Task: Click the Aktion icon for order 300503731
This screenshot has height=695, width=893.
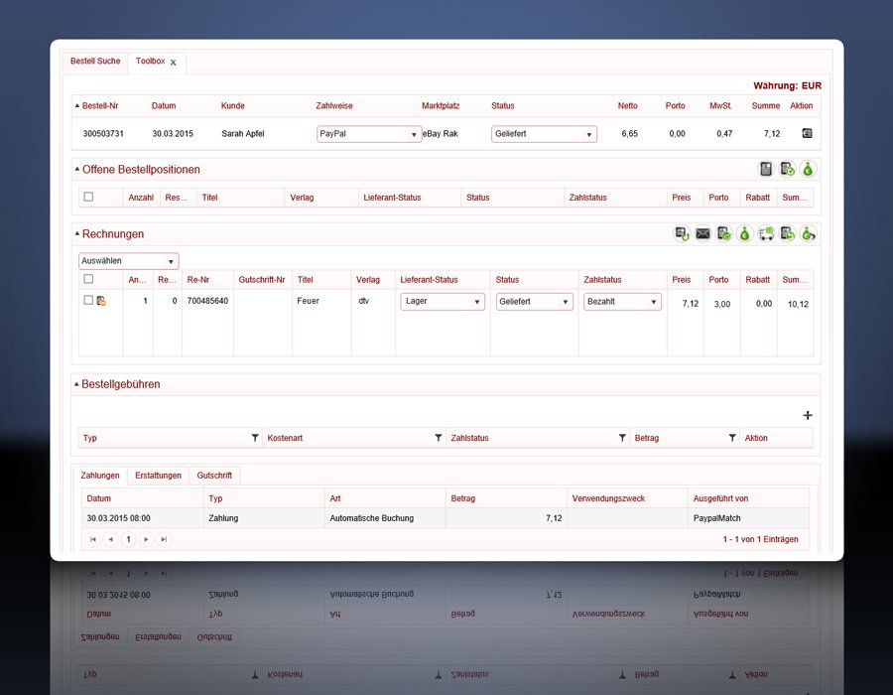Action: (807, 133)
